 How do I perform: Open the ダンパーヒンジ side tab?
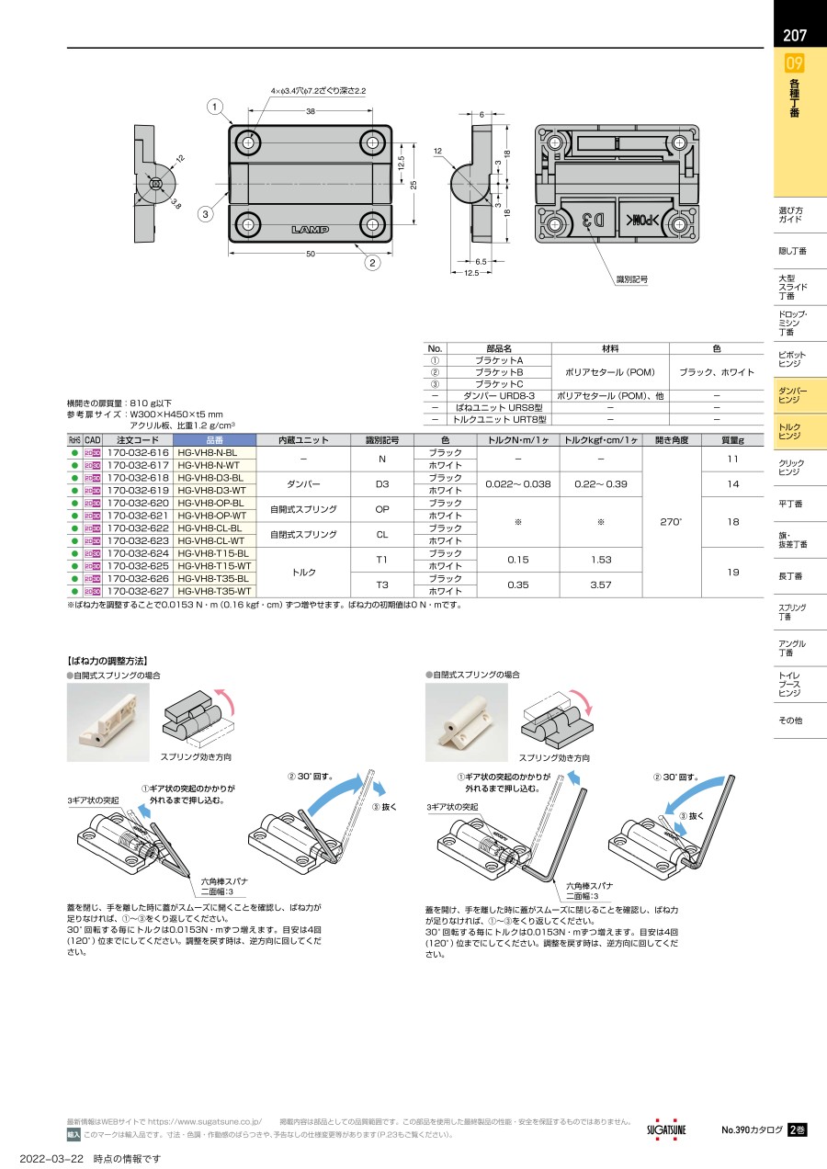pyautogui.click(x=794, y=395)
